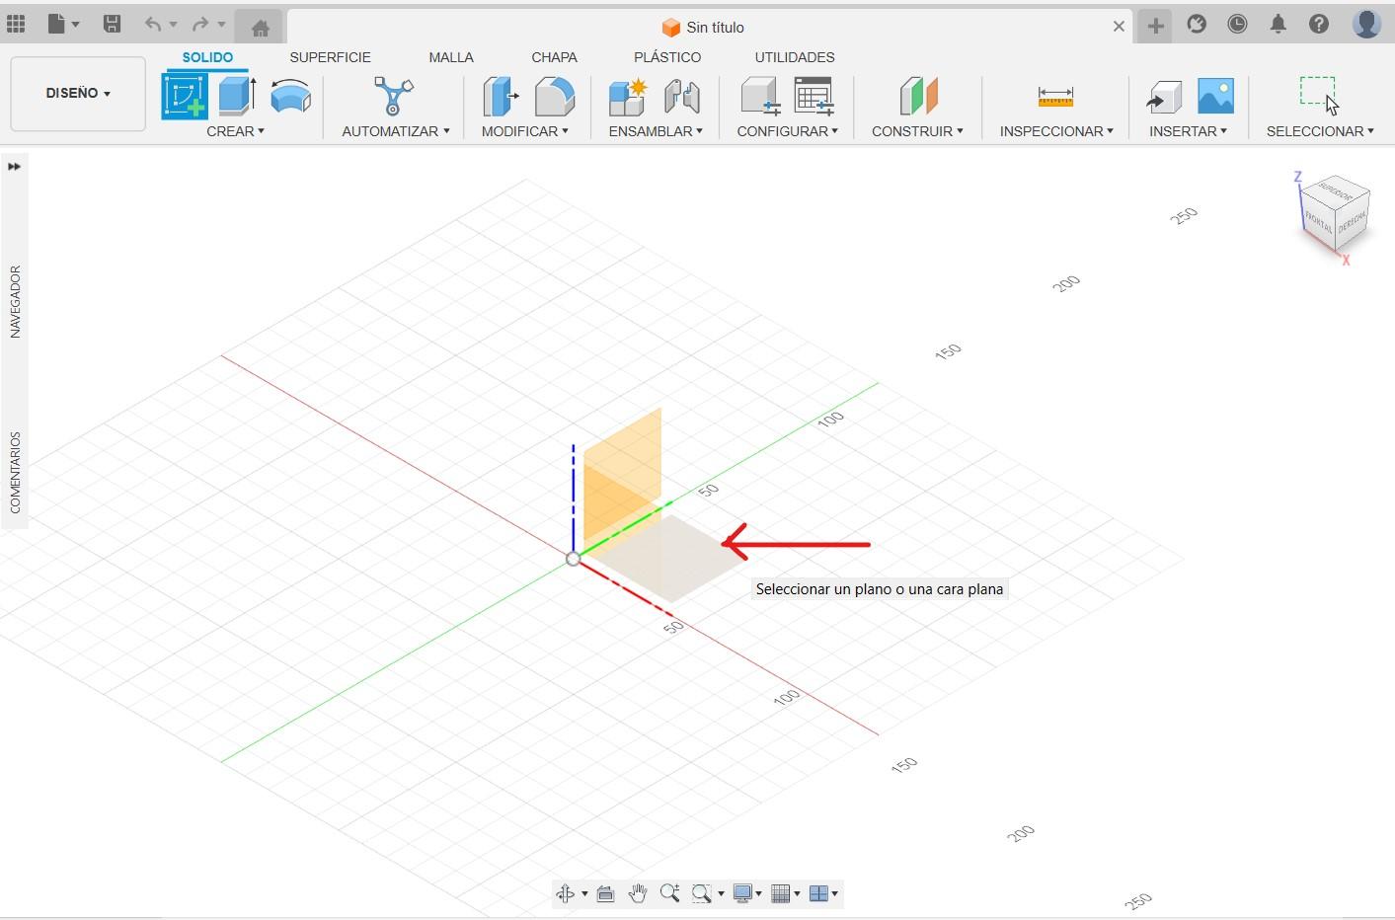The image size is (1395, 920).
Task: Start a new sketch with Create Sketch
Action: (185, 97)
